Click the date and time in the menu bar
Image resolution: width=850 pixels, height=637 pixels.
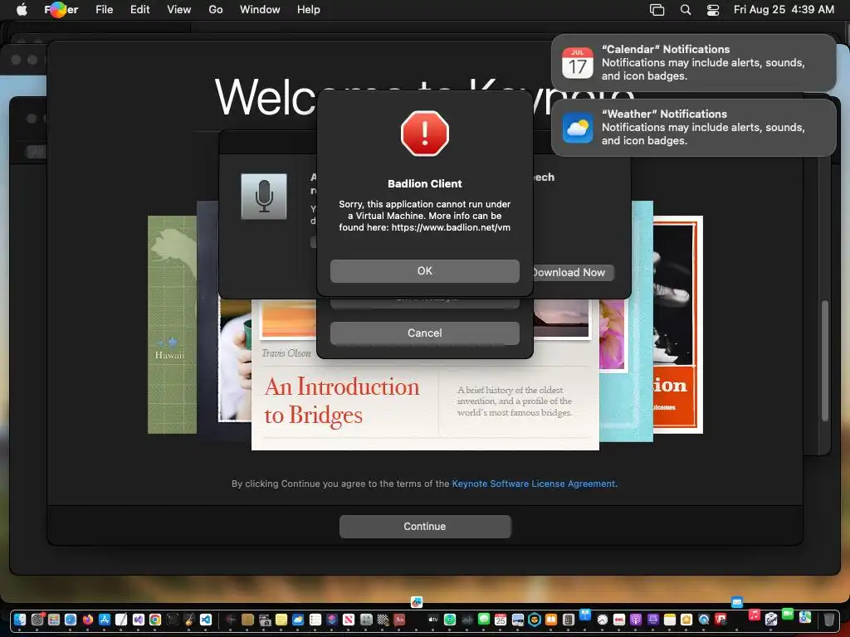click(x=784, y=10)
